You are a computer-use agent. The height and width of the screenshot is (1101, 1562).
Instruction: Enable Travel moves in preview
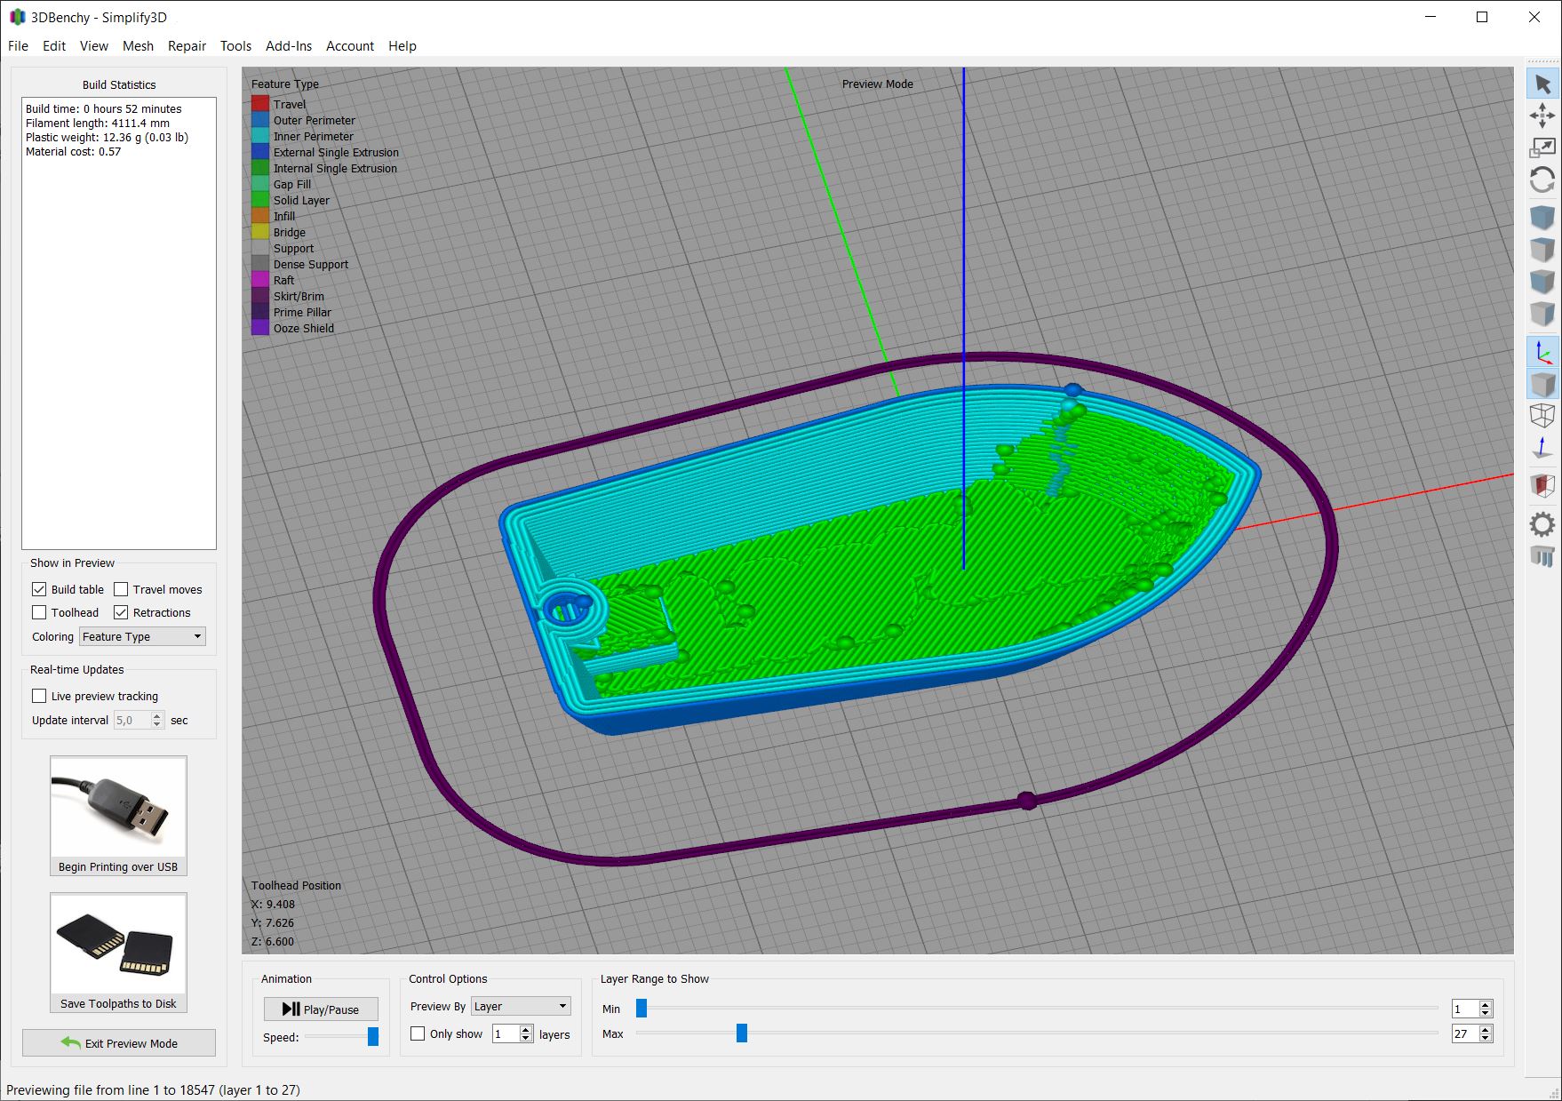(x=121, y=589)
